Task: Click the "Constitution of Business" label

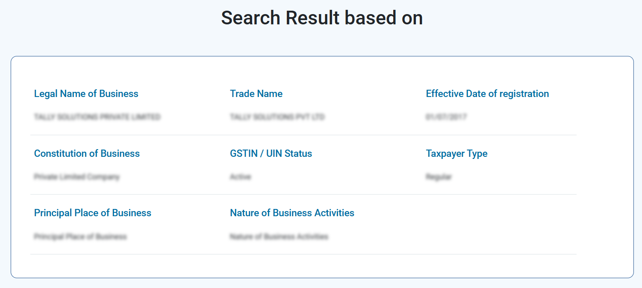Action: (x=87, y=153)
